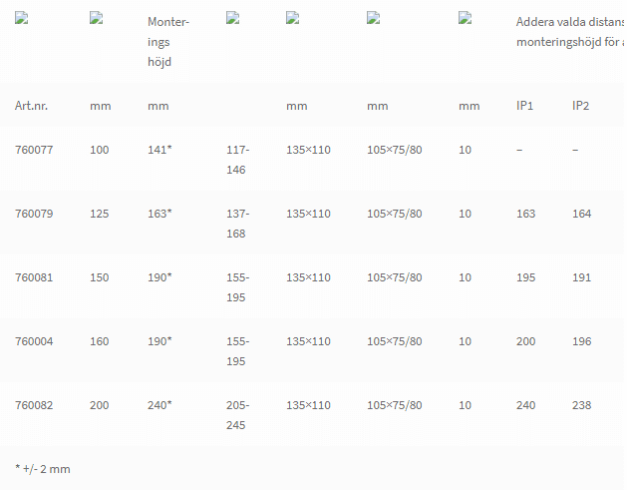Click the broken image icon above 105×75/80 column

point(373,18)
